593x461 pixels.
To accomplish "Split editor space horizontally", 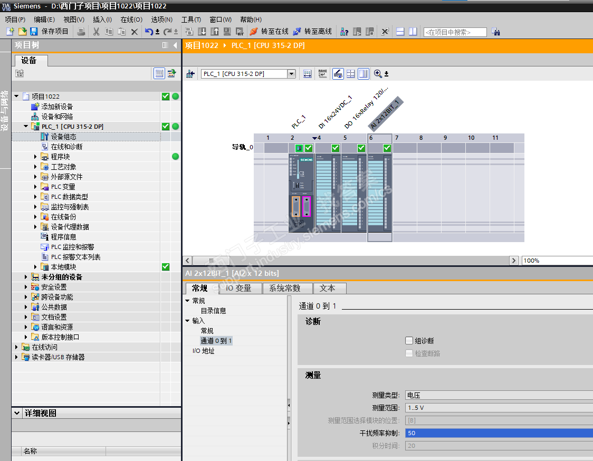I will [x=400, y=32].
